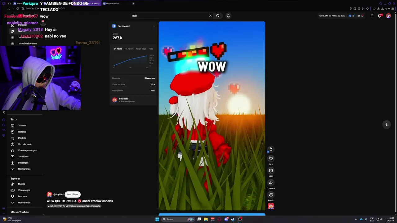Remix this Short
Viewport: 397px width, 223px height.
tap(271, 195)
